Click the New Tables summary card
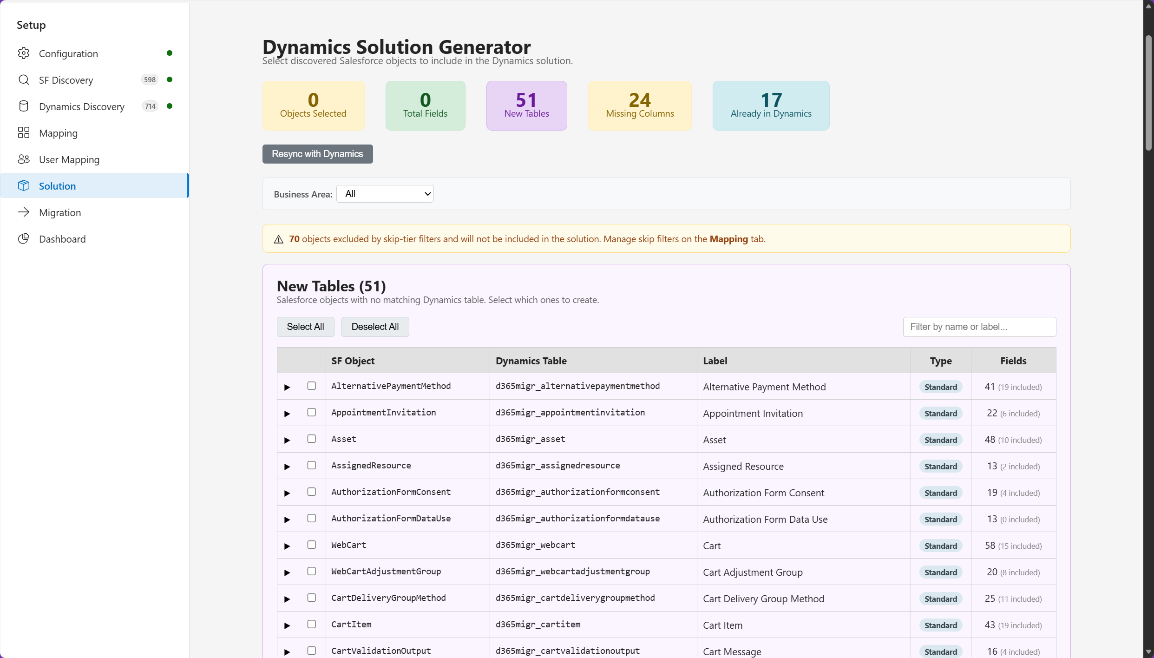This screenshot has width=1154, height=658. tap(526, 105)
